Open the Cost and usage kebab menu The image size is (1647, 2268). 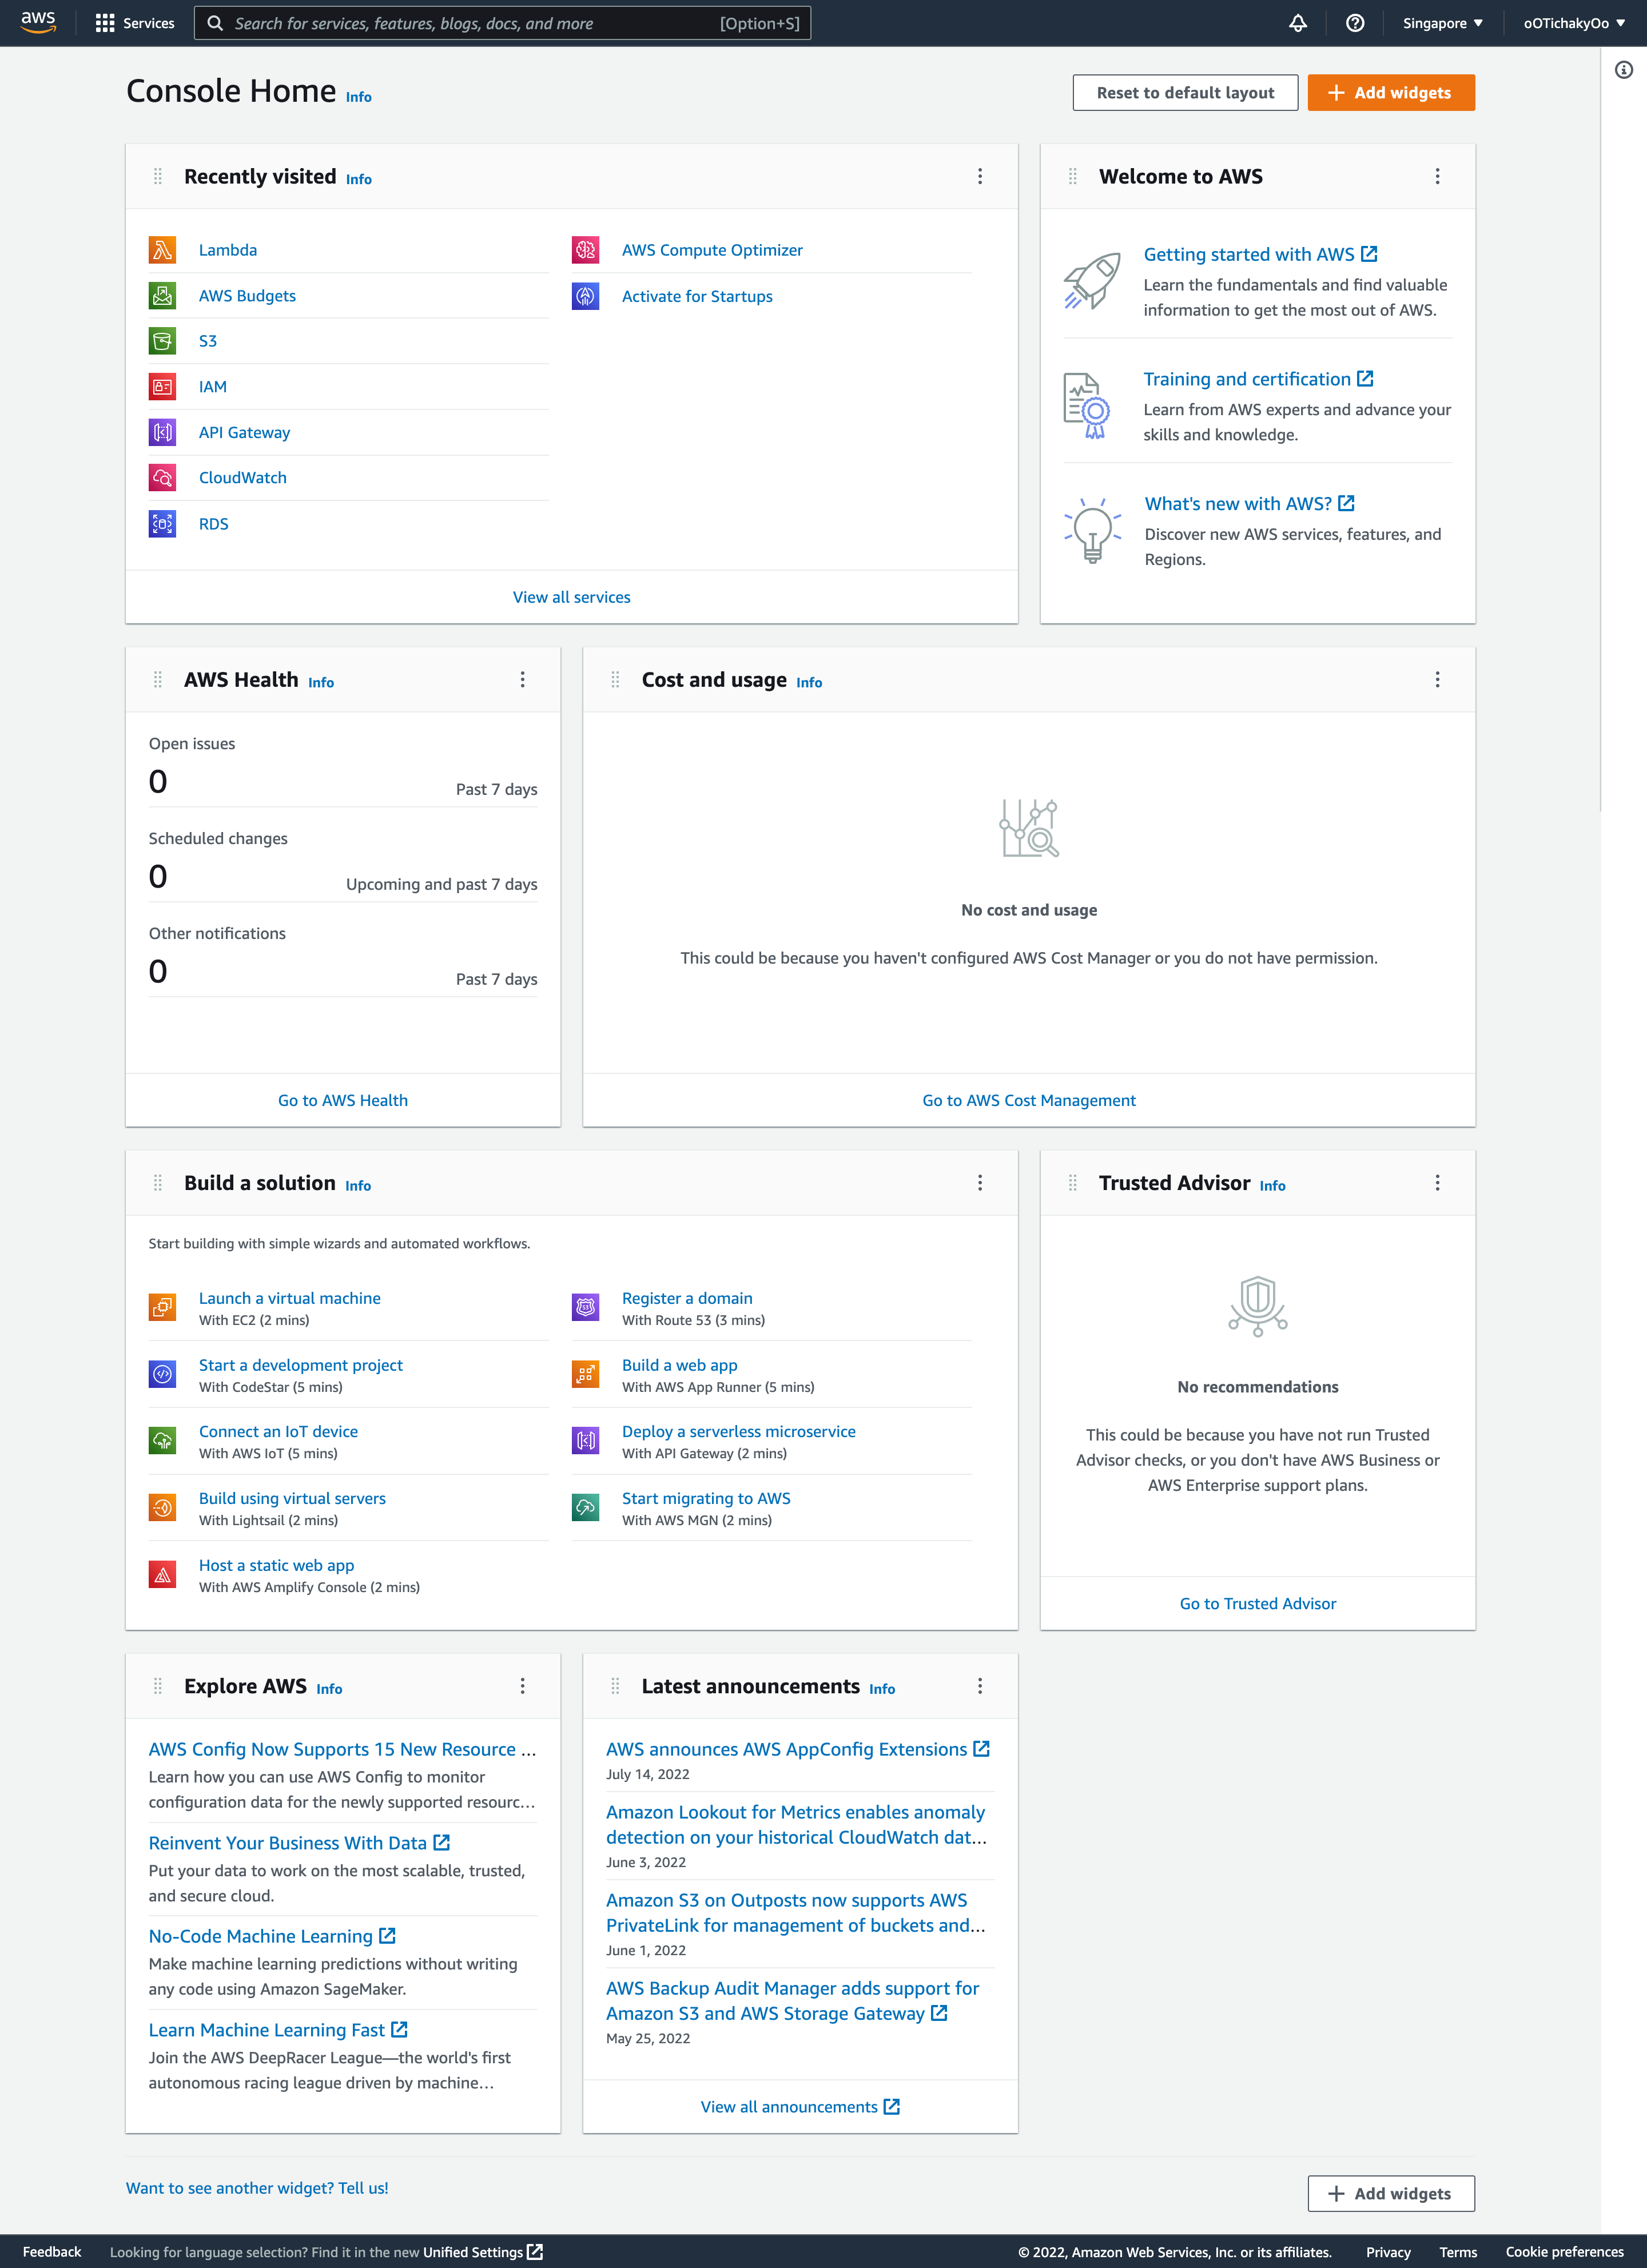click(1437, 679)
